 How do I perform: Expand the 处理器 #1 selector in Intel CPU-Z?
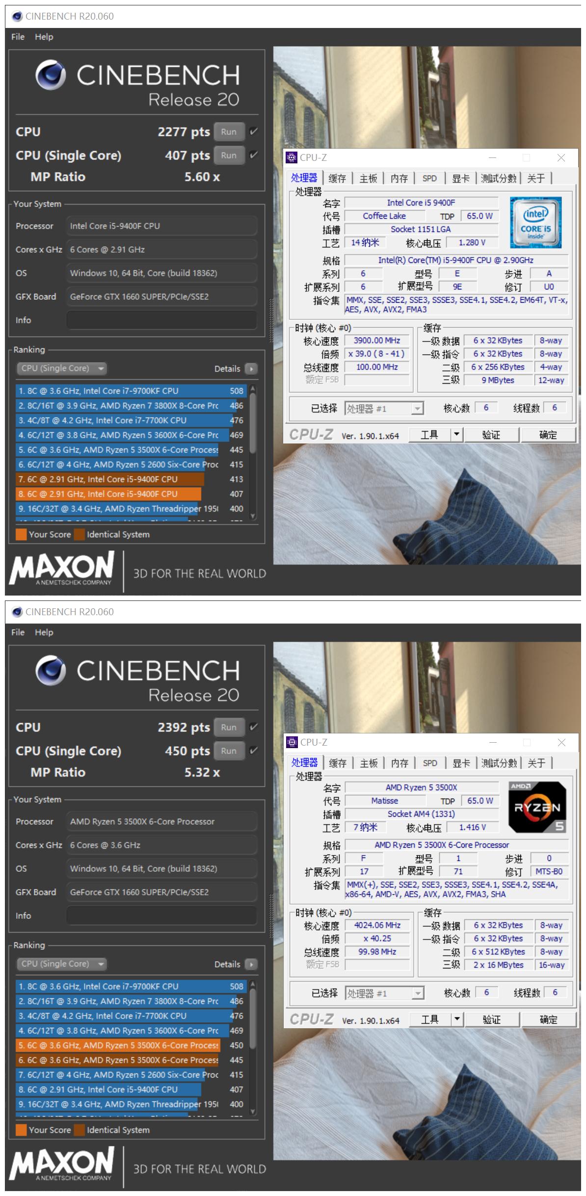[417, 409]
